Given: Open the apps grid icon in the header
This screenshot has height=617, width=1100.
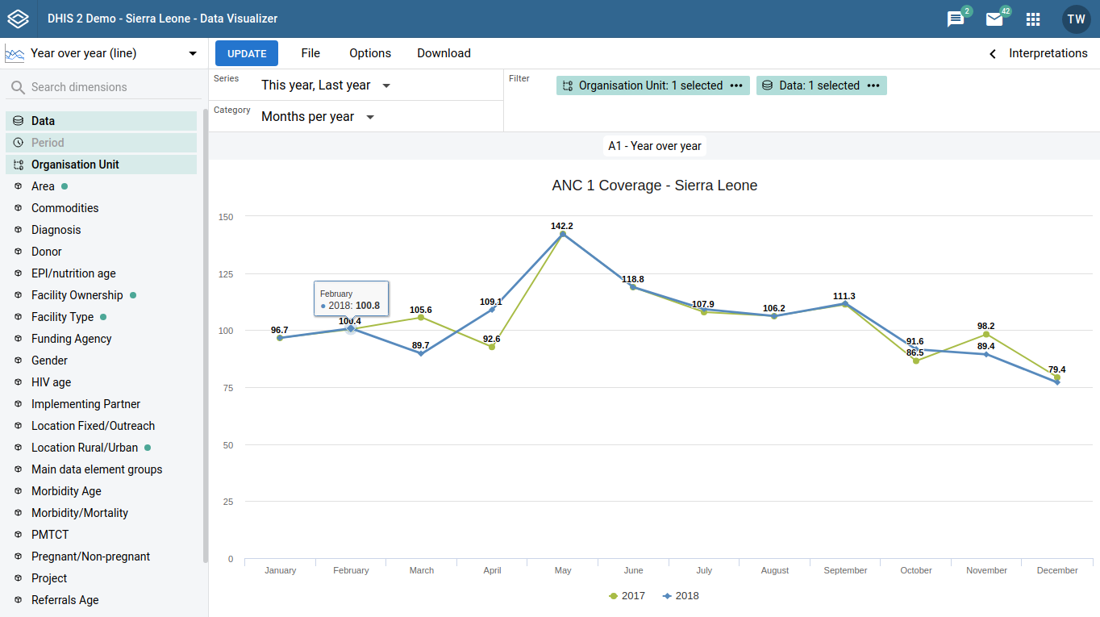Looking at the screenshot, I should [x=1033, y=18].
